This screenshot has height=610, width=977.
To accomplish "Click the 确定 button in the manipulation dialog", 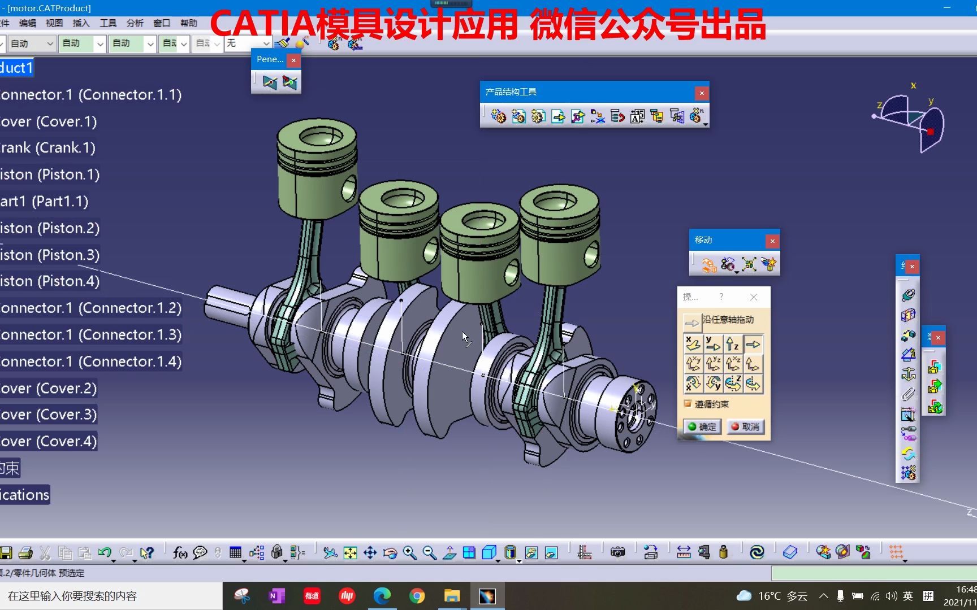I will pos(702,426).
